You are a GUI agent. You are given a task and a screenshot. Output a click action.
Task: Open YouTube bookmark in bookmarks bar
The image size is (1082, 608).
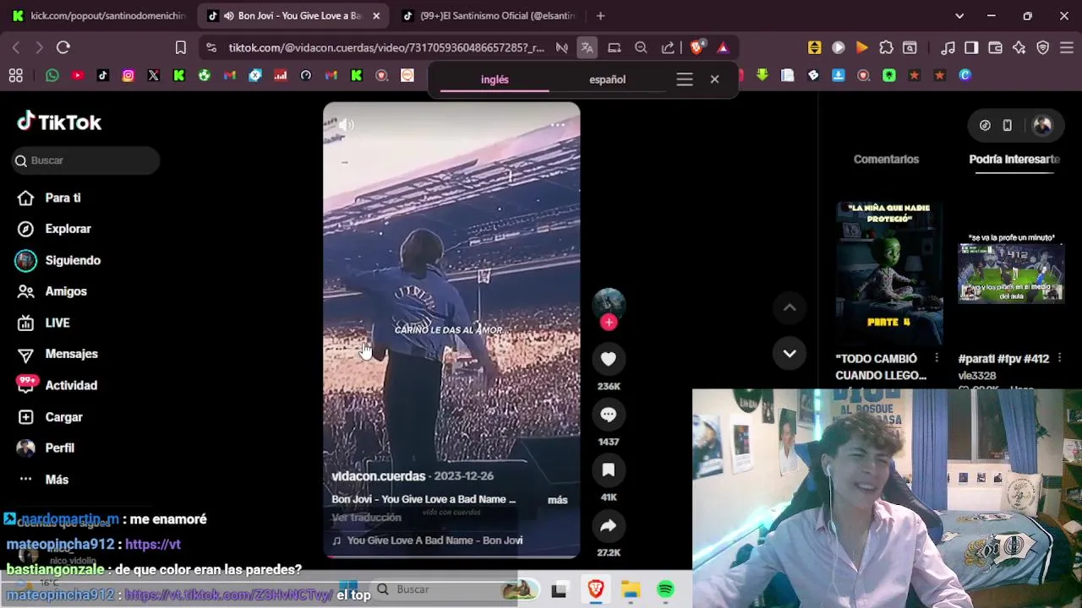78,75
